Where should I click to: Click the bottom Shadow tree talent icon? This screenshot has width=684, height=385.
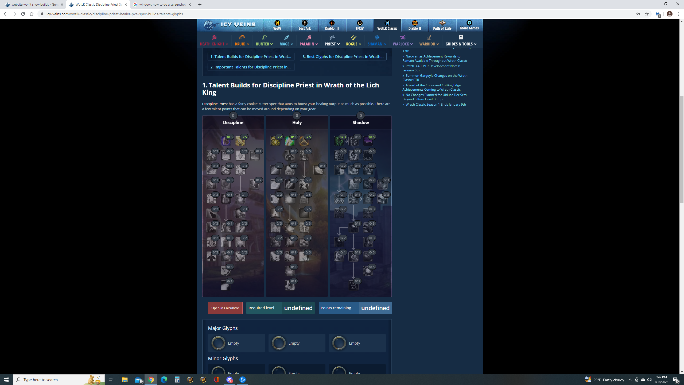[353, 286]
